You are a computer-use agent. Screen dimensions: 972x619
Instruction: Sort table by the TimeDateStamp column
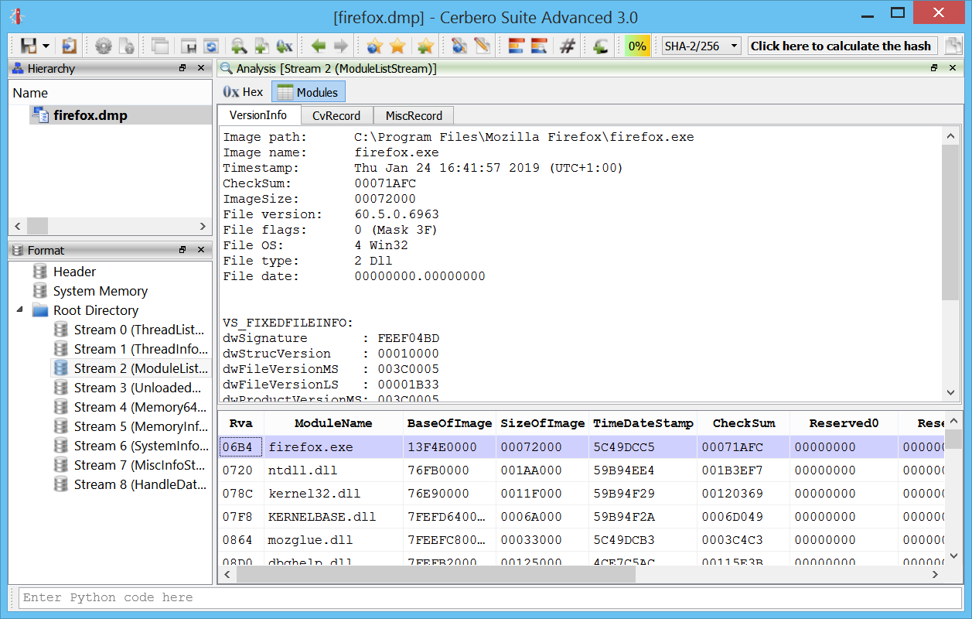coord(643,423)
